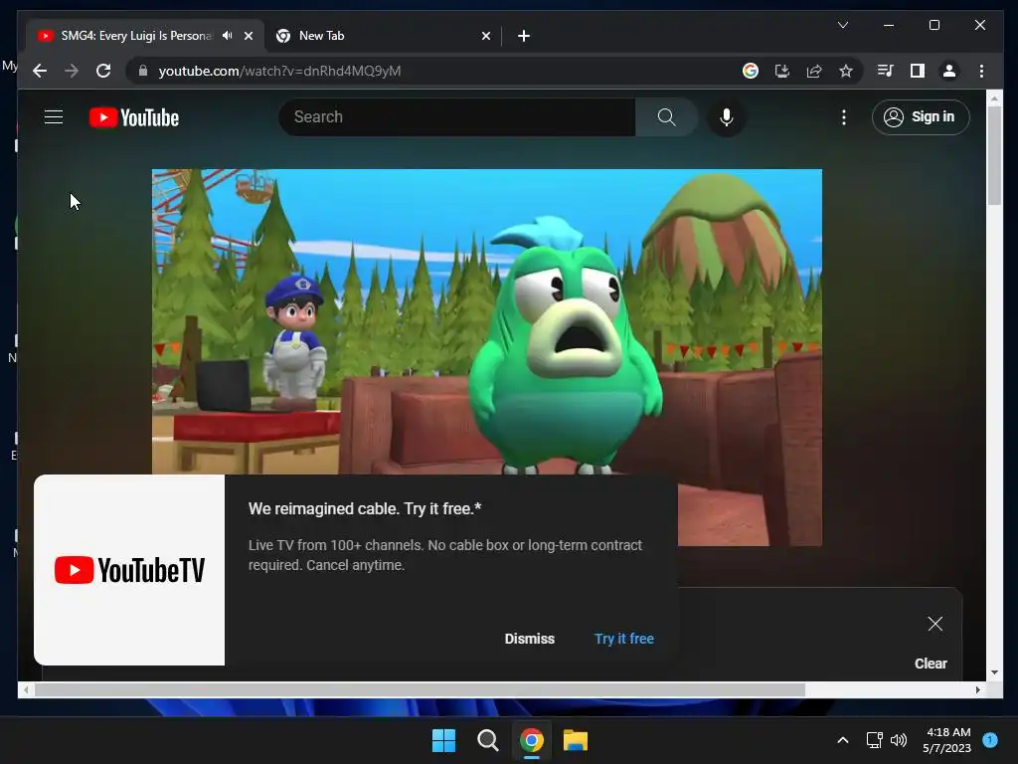Click Chrome icon in taskbar

(x=532, y=740)
